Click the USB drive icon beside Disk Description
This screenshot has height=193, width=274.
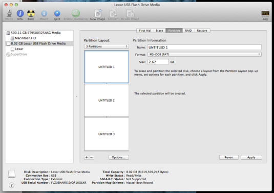pyautogui.click(x=12, y=174)
